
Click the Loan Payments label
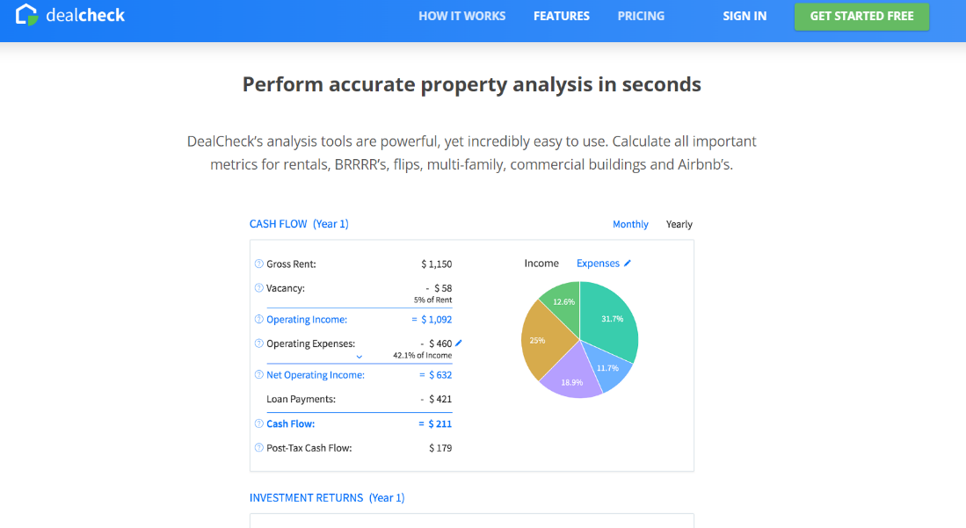(301, 399)
